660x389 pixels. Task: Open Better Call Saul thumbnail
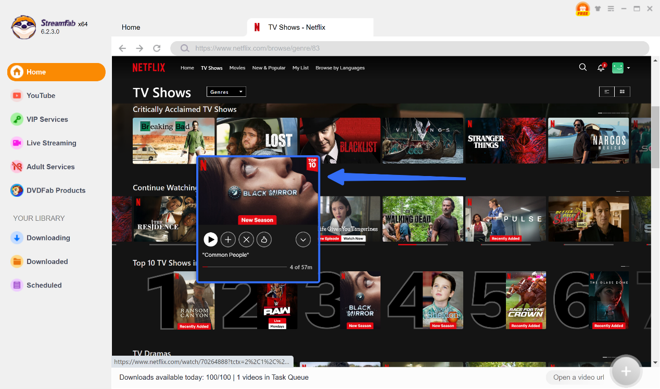[589, 219]
